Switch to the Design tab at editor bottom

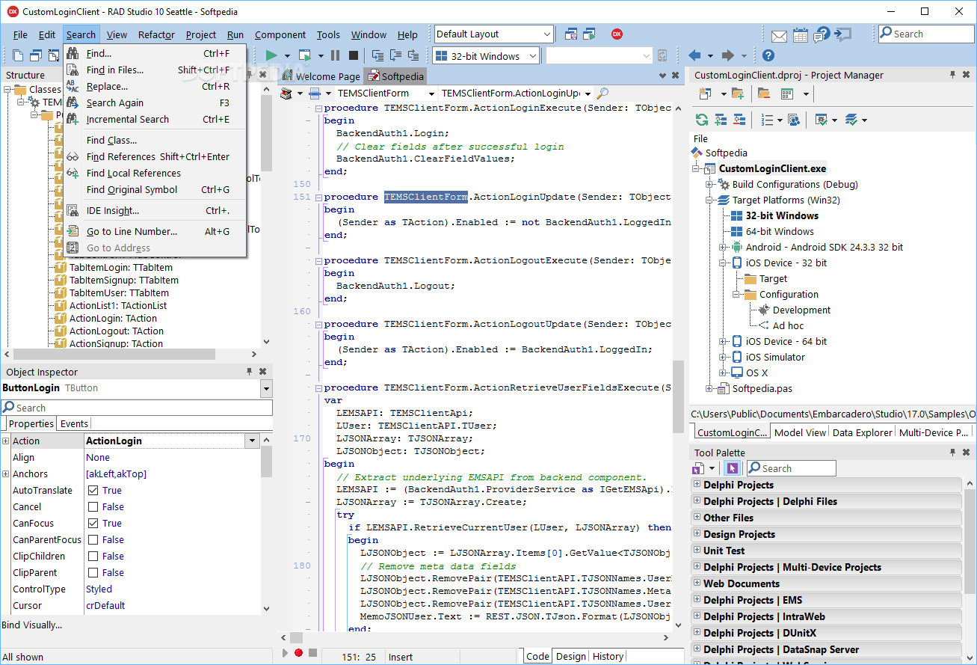[571, 656]
